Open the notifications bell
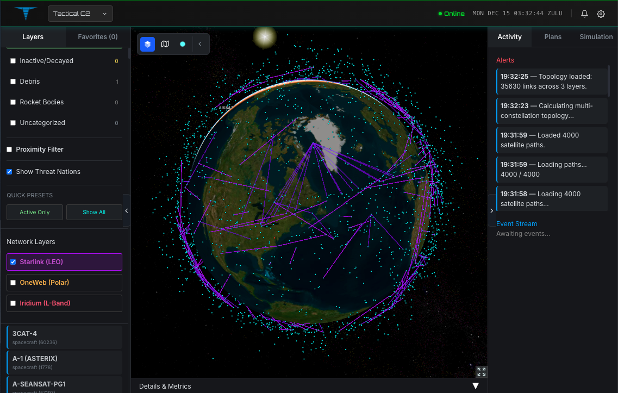 [x=584, y=14]
